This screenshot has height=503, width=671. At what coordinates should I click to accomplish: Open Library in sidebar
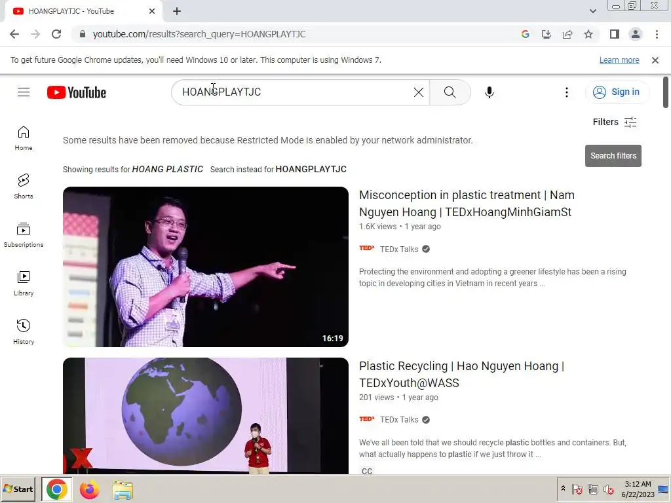(24, 283)
